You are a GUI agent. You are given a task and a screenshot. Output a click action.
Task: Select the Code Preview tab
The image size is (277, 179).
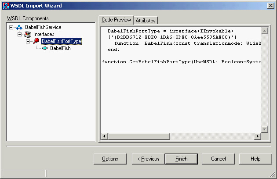tap(116, 20)
